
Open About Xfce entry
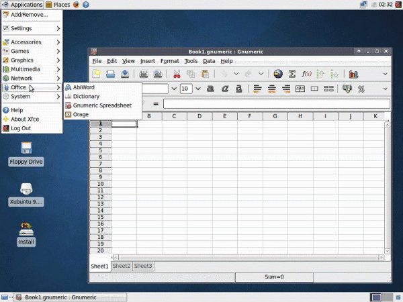click(x=32, y=119)
